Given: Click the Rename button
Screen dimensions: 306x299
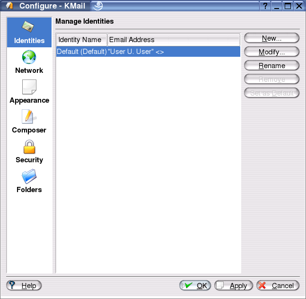Looking at the screenshot, I should point(271,65).
